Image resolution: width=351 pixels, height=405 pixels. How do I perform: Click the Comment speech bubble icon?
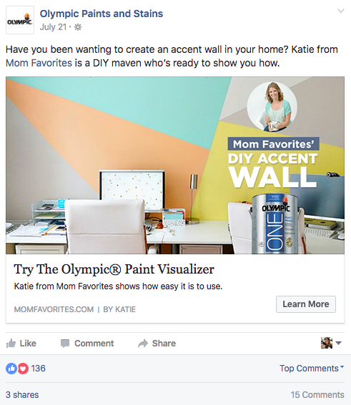tap(65, 344)
